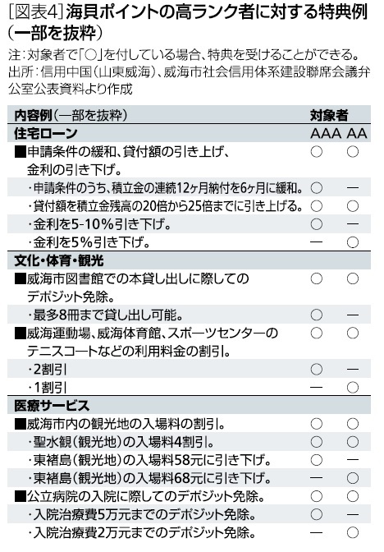The height and width of the screenshot is (552, 384).
Task: Click the AAA circle for 金利を5-10%引き下げ
Action: click(x=317, y=224)
